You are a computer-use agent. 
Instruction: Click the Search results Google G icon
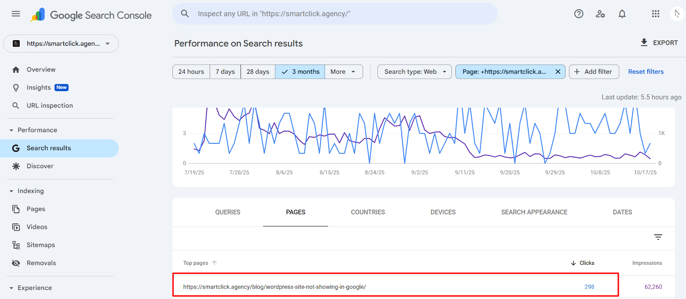[16, 148]
